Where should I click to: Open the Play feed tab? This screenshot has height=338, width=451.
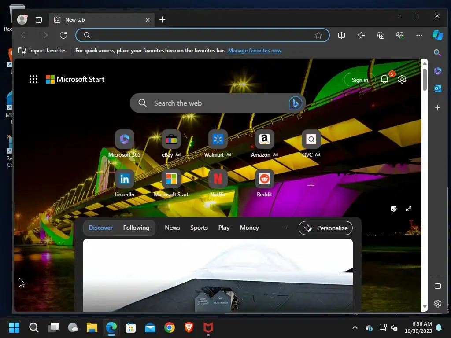[224, 228]
